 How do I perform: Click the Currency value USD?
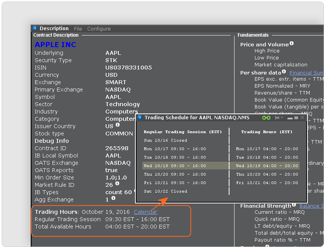(111, 75)
